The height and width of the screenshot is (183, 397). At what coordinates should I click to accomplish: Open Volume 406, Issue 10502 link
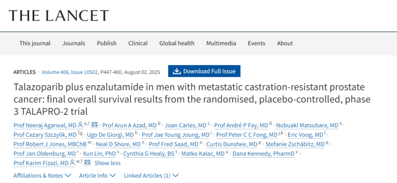tap(69, 72)
